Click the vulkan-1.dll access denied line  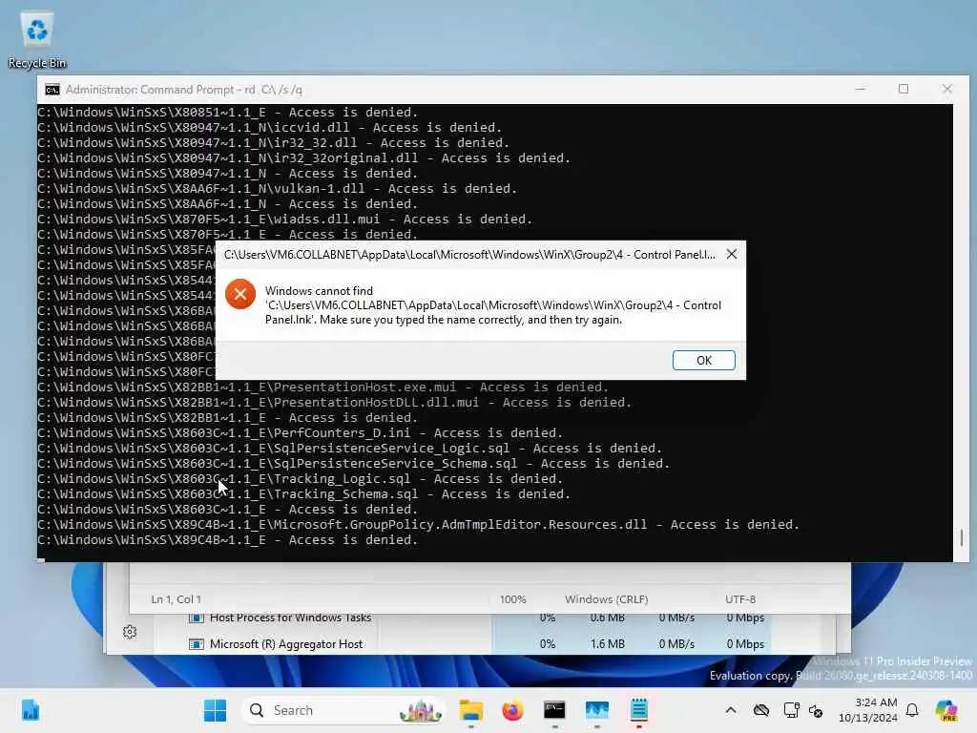tap(278, 188)
